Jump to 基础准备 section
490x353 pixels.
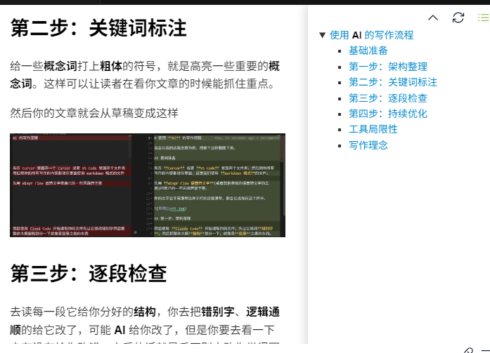[x=368, y=51]
